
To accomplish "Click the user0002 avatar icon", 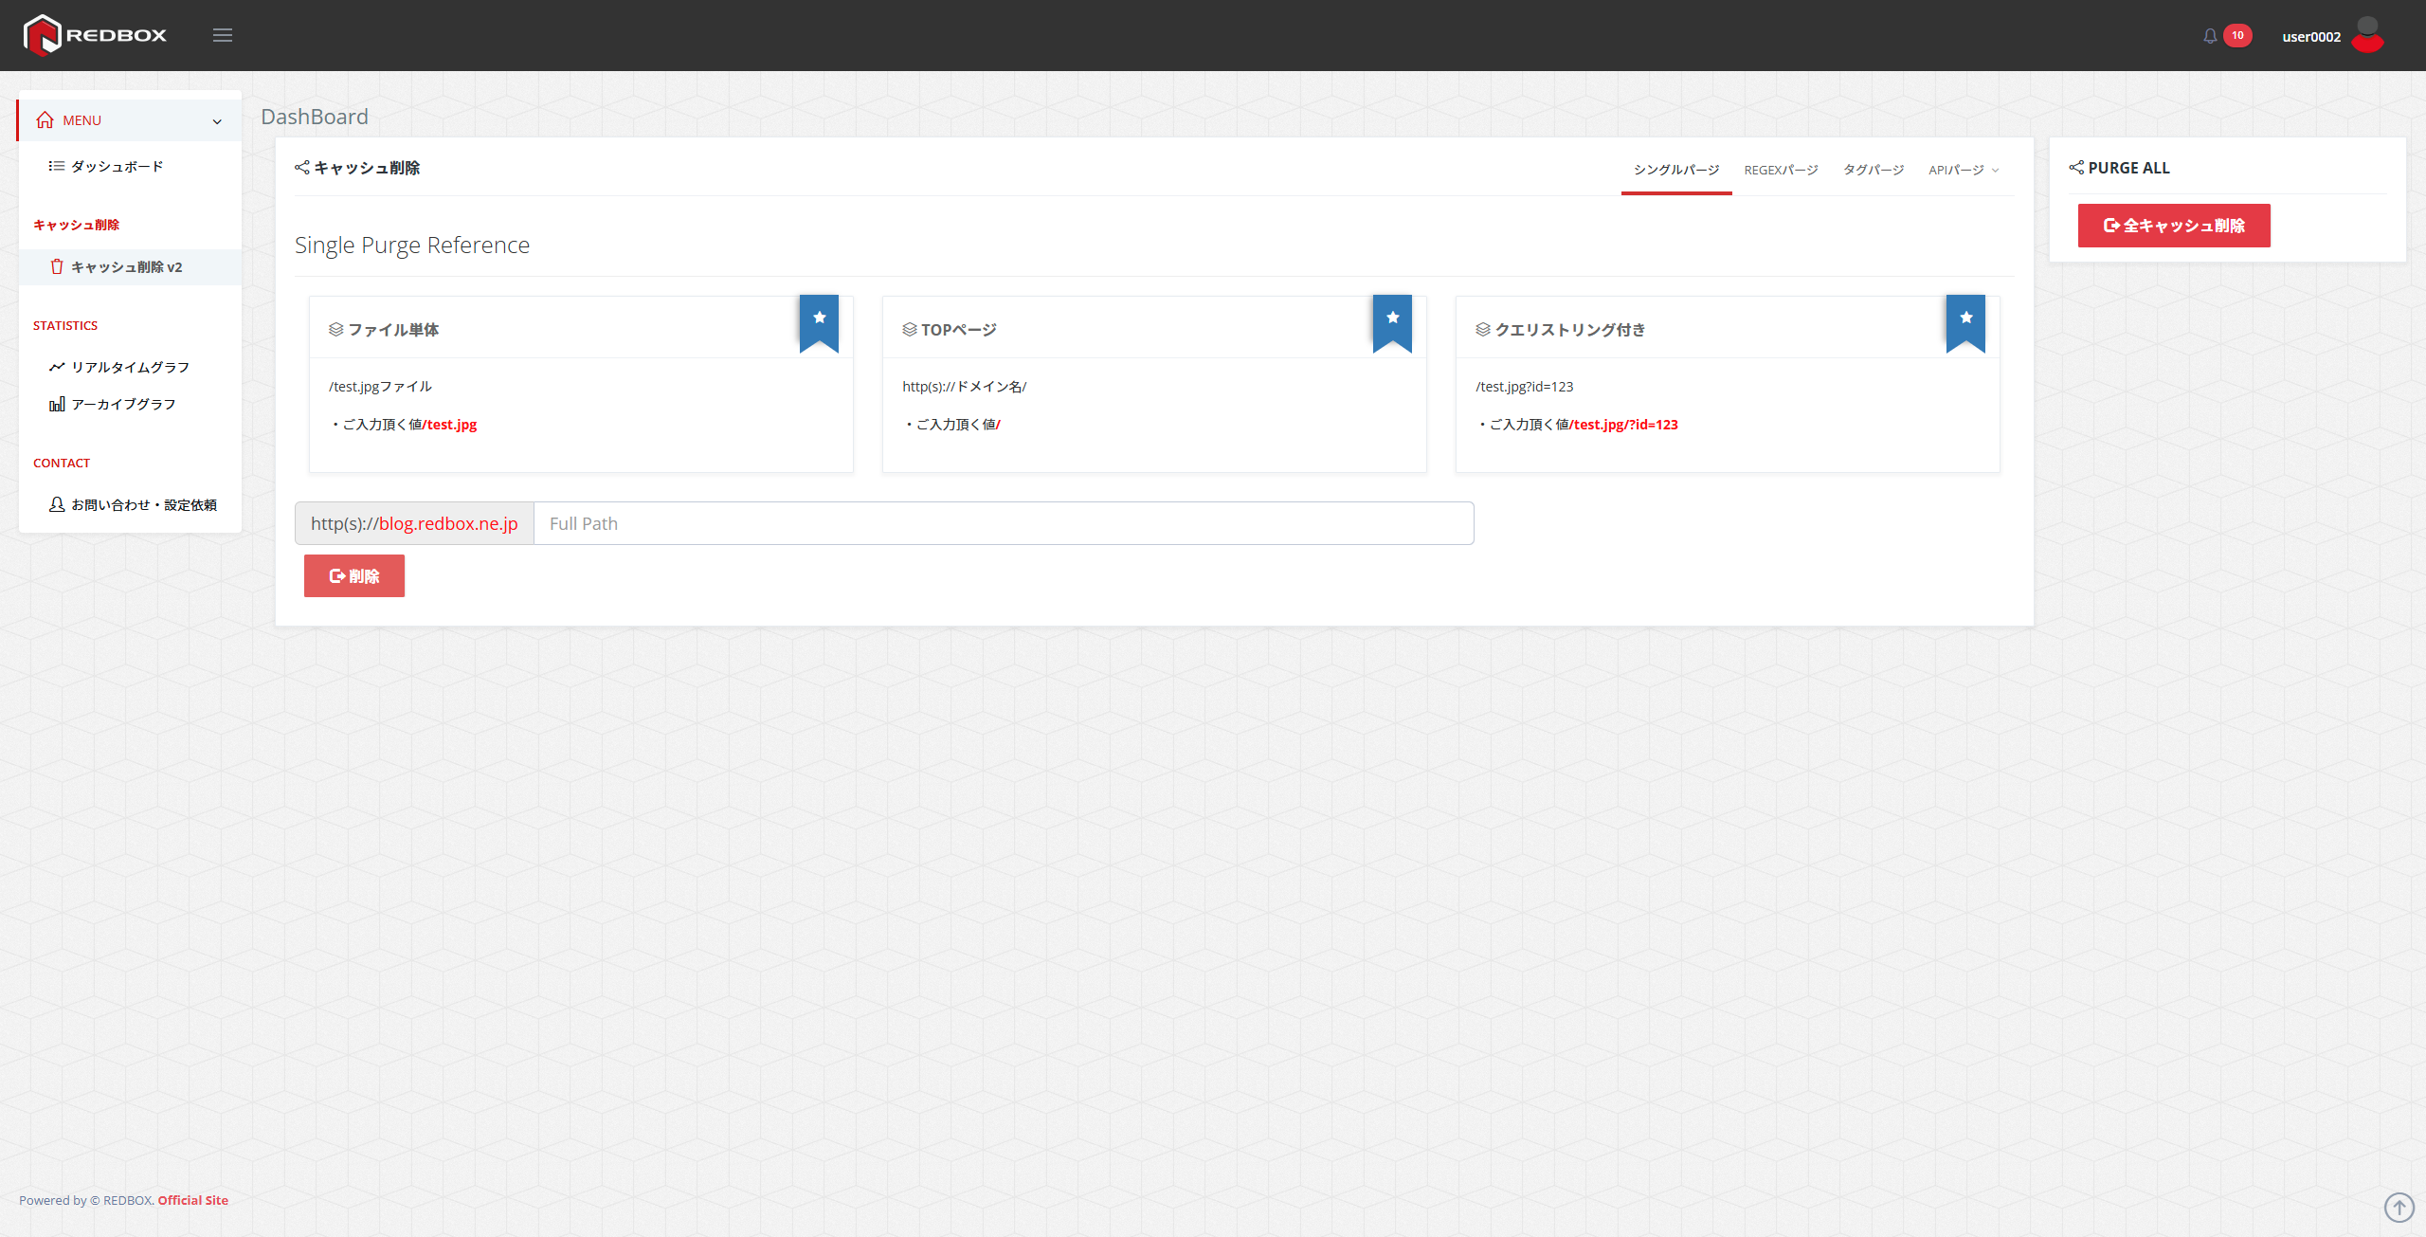I will point(2367,35).
